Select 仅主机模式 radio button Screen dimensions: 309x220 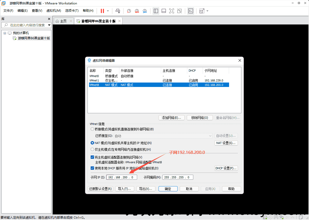click(92, 149)
